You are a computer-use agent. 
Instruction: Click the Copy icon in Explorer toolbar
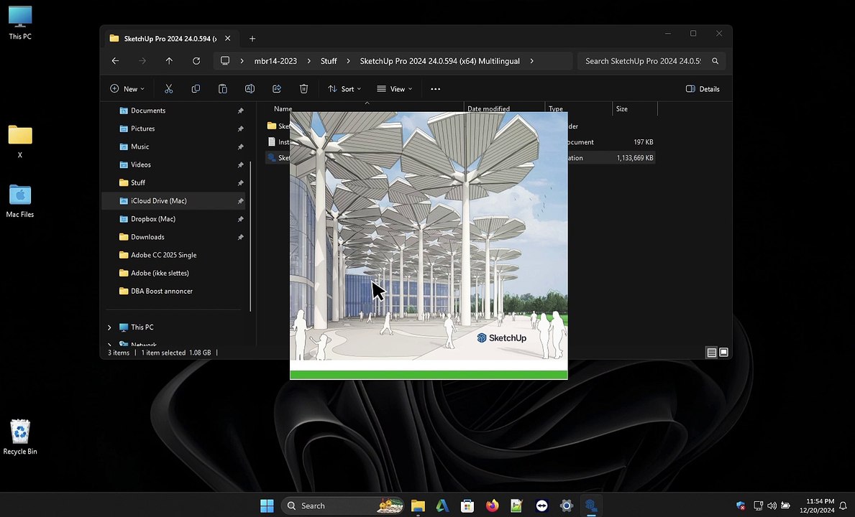(196, 89)
